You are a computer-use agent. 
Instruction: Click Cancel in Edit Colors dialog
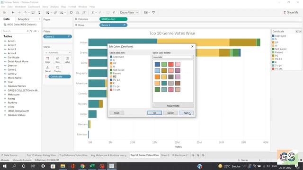[170, 113]
